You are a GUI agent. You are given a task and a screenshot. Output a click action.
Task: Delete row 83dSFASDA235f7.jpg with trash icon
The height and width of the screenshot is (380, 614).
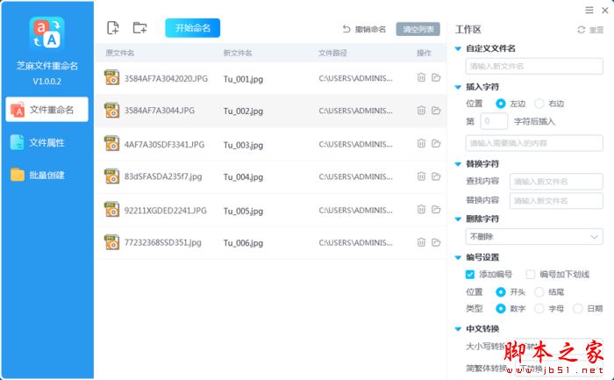tap(421, 176)
